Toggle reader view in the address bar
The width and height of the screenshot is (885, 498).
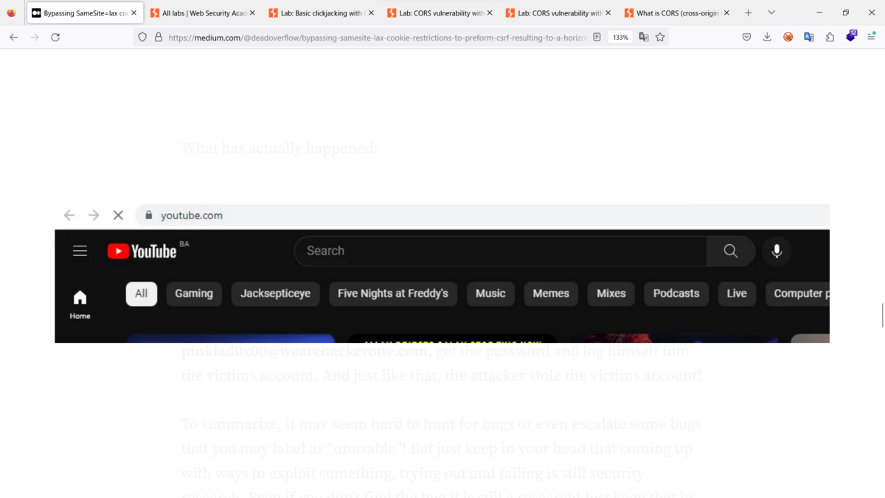tap(597, 37)
